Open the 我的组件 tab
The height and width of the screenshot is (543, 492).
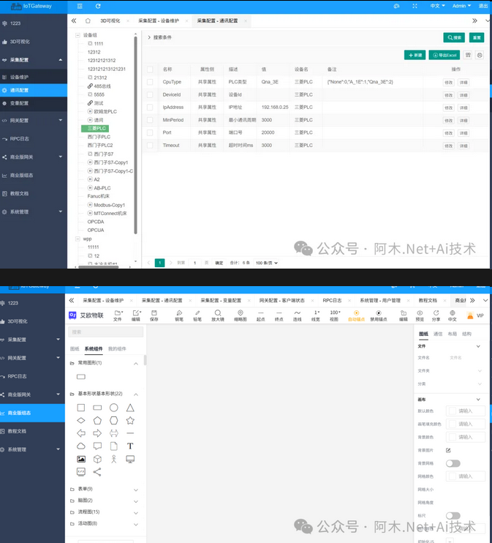pyautogui.click(x=117, y=349)
